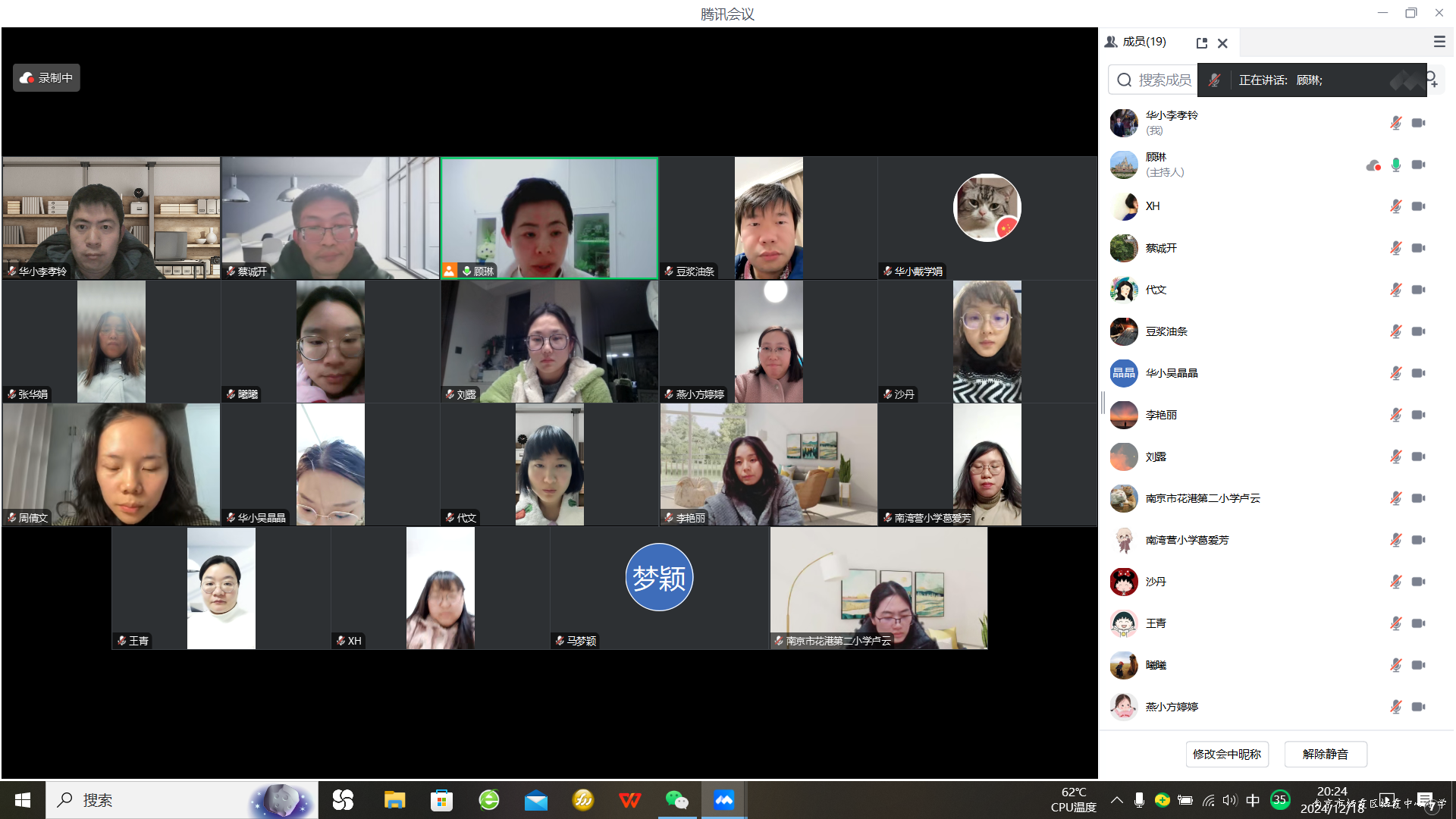Viewport: 1456px width, 819px height.
Task: Click the muted mic icon on 王青 tile
Action: [122, 641]
